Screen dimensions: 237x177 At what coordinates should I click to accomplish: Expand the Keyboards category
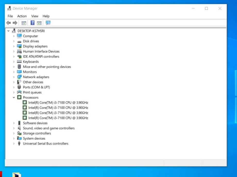pyautogui.click(x=14, y=62)
